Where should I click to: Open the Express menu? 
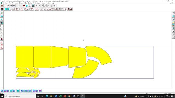pos(43,3)
